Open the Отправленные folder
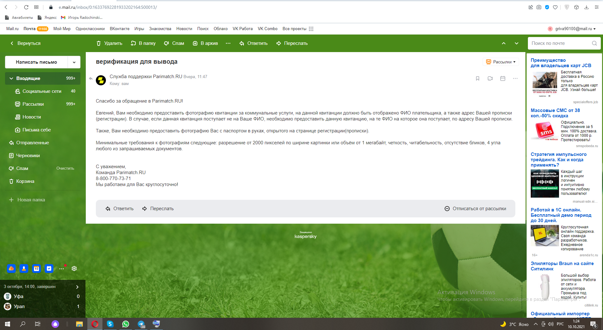Image resolution: width=603 pixels, height=330 pixels. [x=32, y=143]
